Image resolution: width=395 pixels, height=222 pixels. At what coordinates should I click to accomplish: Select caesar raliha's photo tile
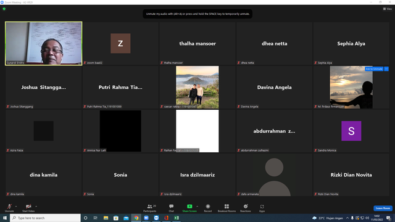[197, 87]
